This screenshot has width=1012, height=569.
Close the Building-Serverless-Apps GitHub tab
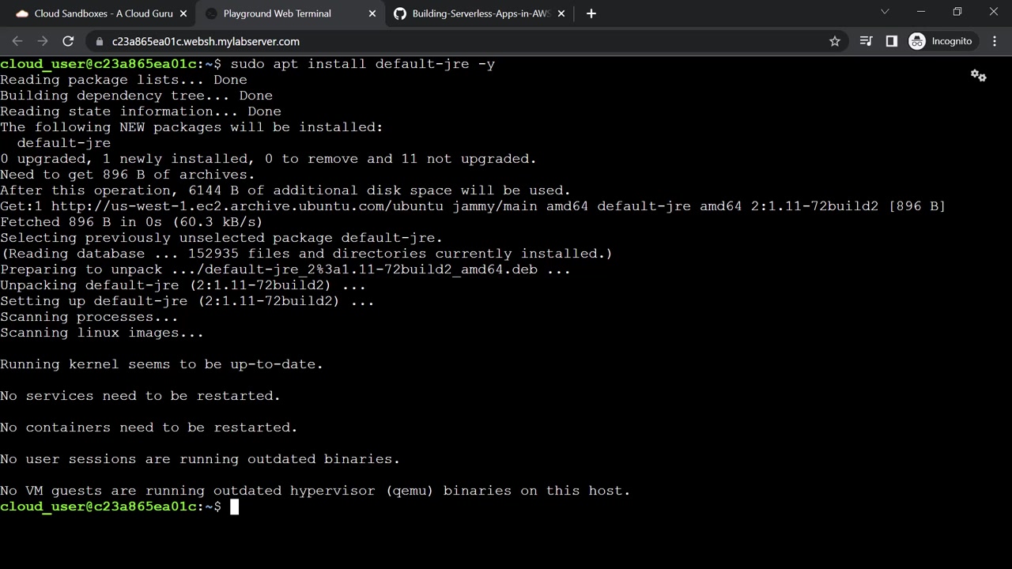(561, 13)
